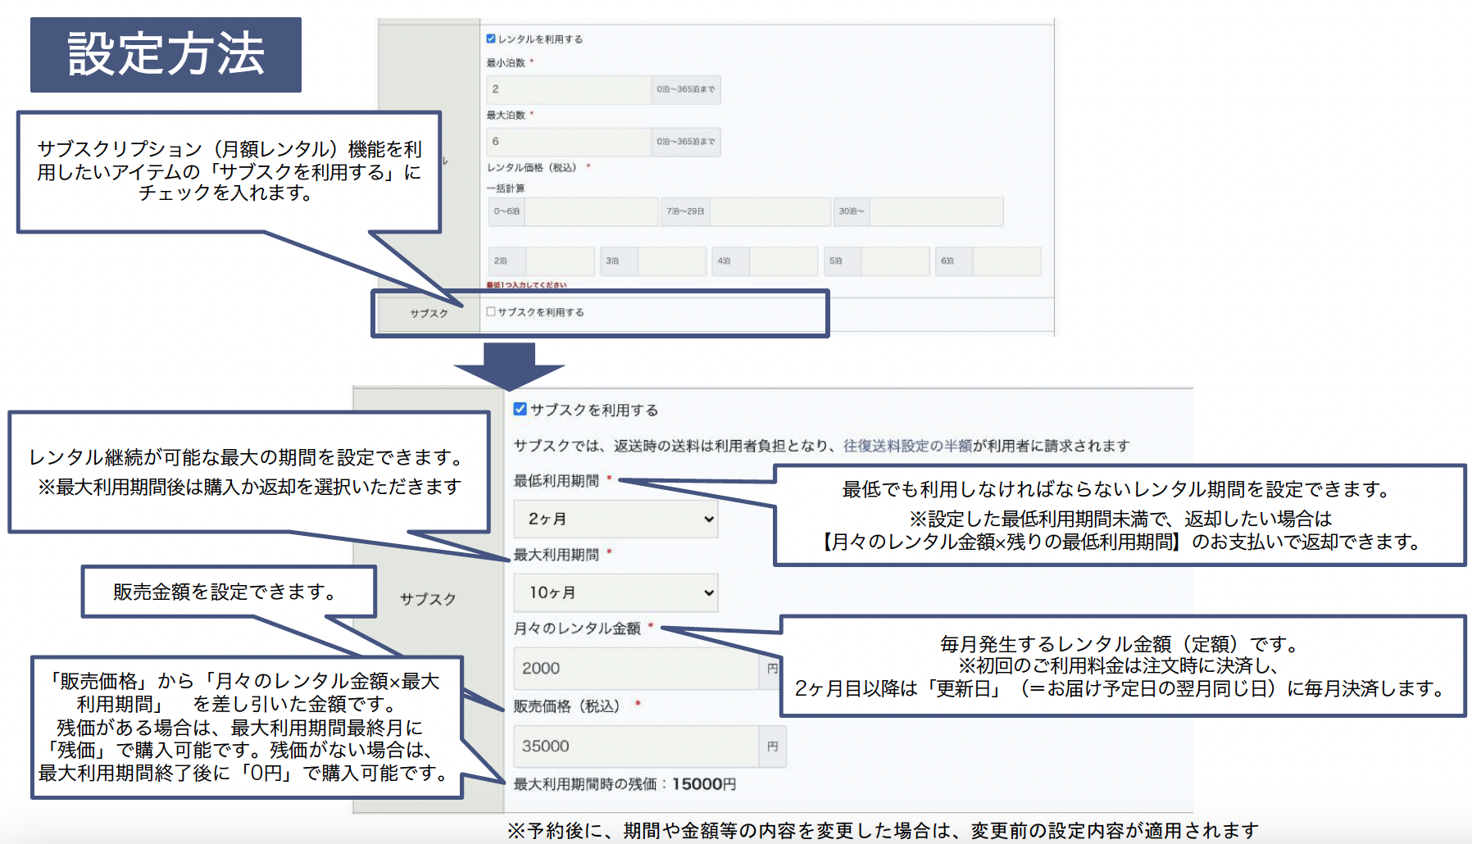Open the 最低利用期間 dropdown showing 2ヶ月
The image size is (1472, 844).
(616, 519)
